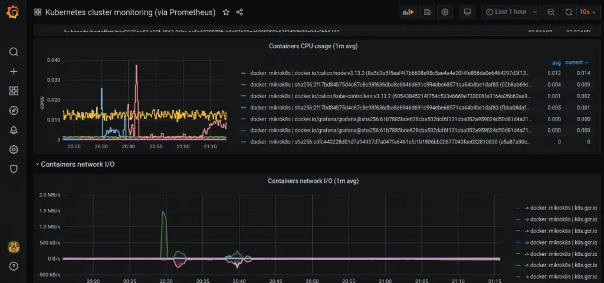604x283 pixels.
Task: Toggle calico/kube-controllers:v3.13.2 legend series
Action: coord(390,96)
